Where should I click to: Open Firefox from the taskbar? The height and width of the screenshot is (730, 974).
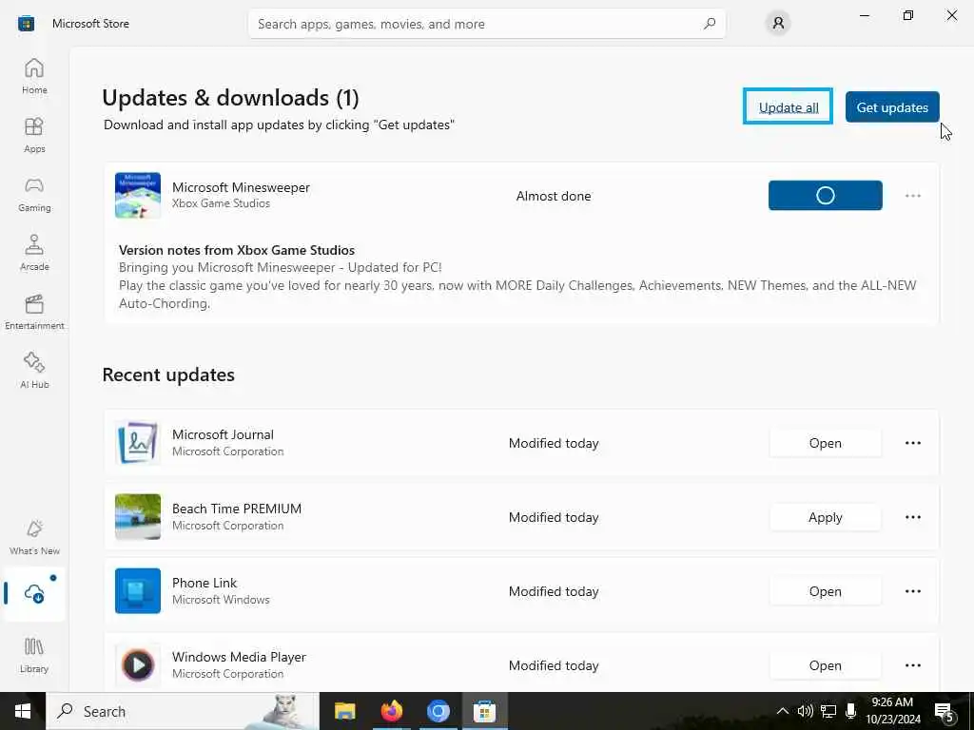(x=391, y=711)
